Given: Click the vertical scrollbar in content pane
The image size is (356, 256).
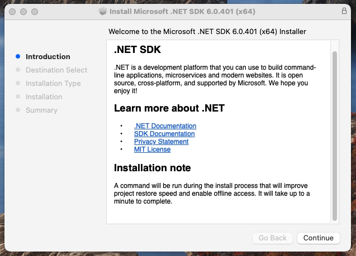Looking at the screenshot, I should pos(334,136).
